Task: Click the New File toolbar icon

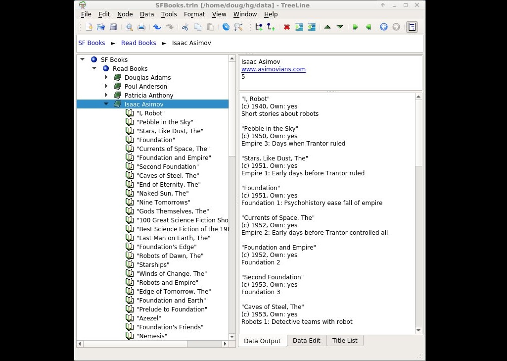Action: click(x=89, y=27)
